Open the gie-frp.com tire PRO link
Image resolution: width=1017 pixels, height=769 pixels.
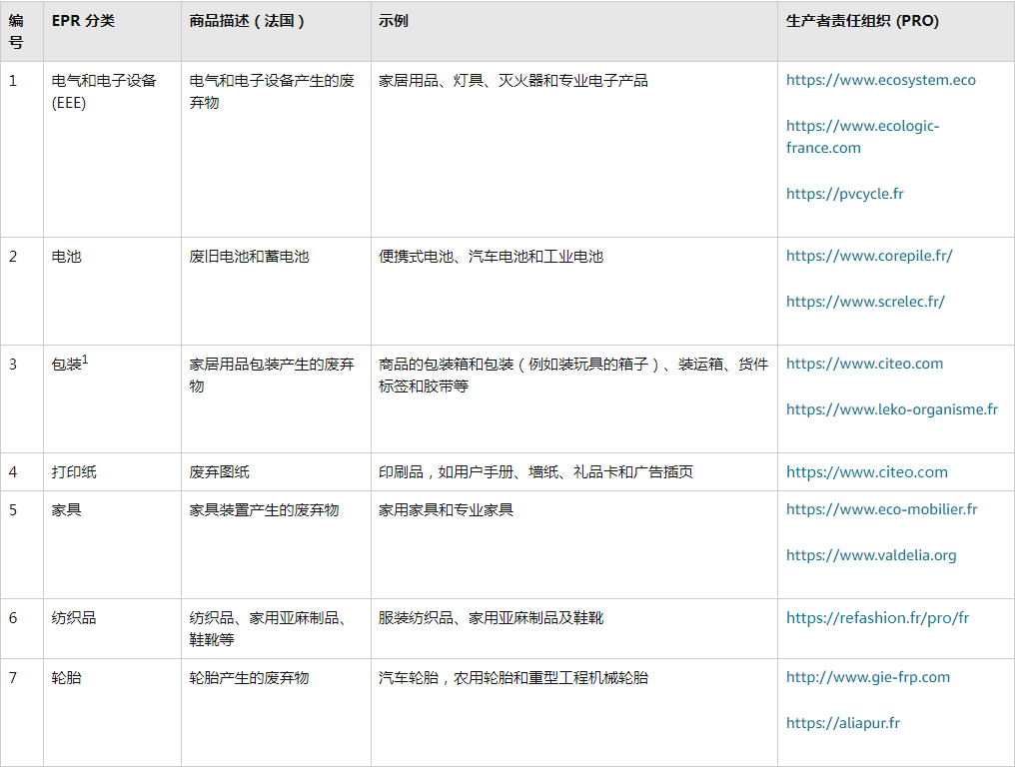pyautogui.click(x=865, y=676)
